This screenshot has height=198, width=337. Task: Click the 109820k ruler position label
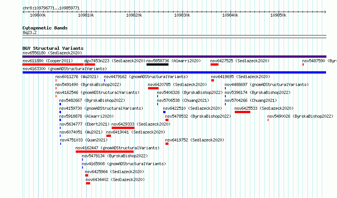(x=134, y=15)
